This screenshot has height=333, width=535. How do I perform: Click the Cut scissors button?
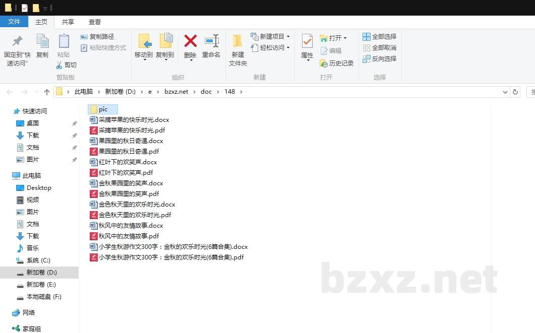66,65
